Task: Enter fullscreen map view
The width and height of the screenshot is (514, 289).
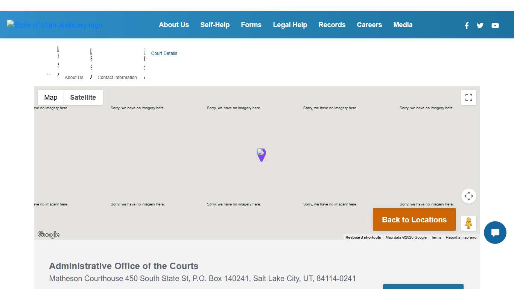Action: click(468, 97)
